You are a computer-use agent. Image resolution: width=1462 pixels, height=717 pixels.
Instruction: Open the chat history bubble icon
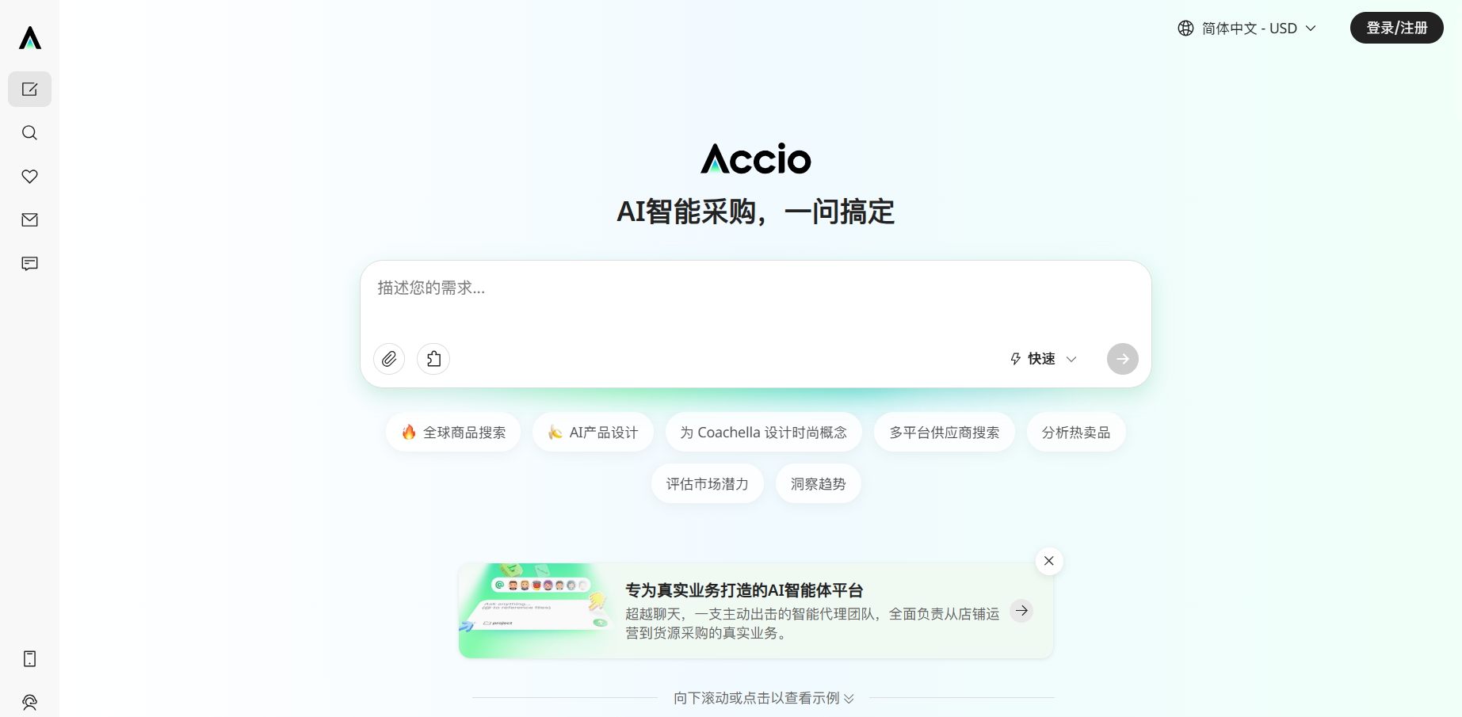tap(29, 263)
